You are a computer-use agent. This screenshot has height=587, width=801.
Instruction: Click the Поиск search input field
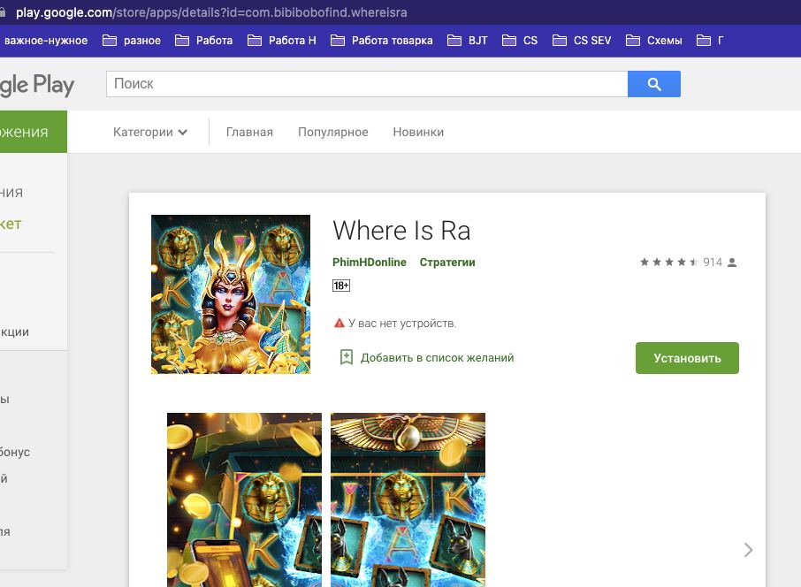(367, 84)
